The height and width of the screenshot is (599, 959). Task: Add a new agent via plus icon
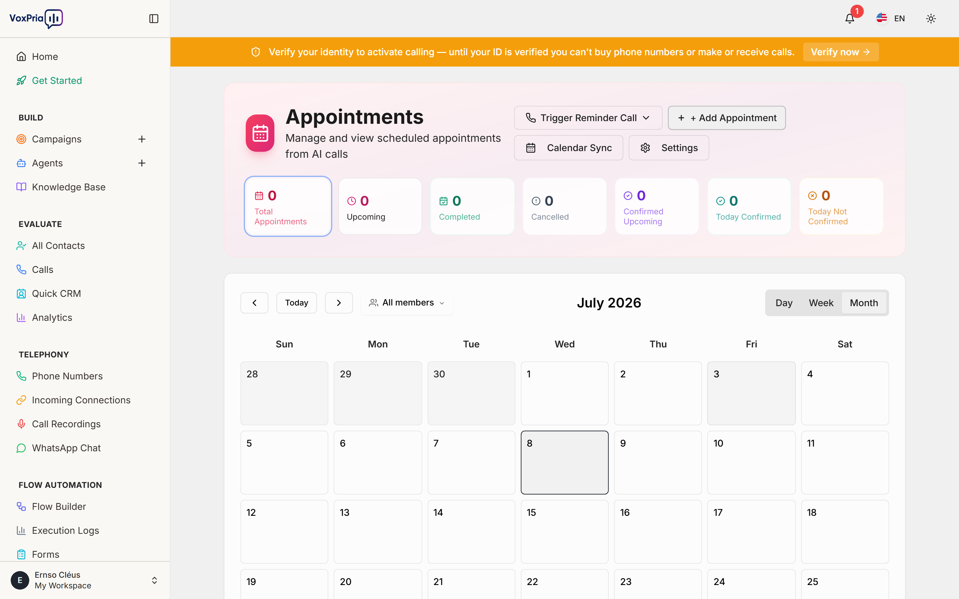pyautogui.click(x=142, y=163)
